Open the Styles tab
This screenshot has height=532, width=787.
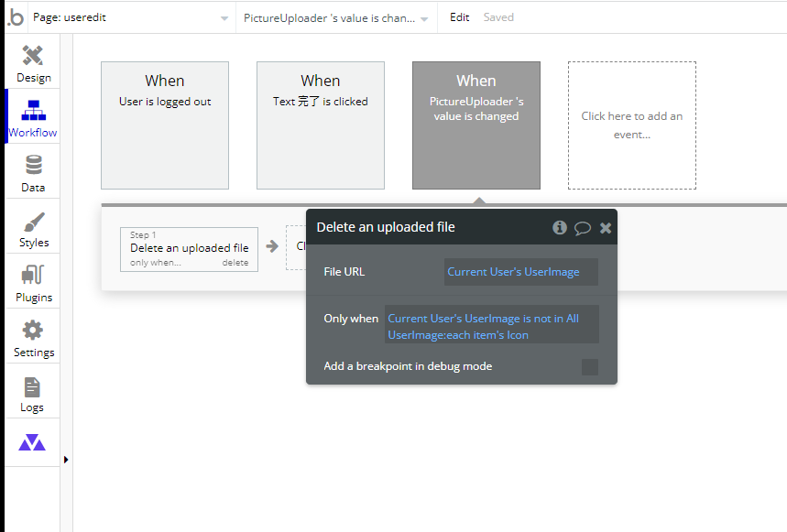33,229
